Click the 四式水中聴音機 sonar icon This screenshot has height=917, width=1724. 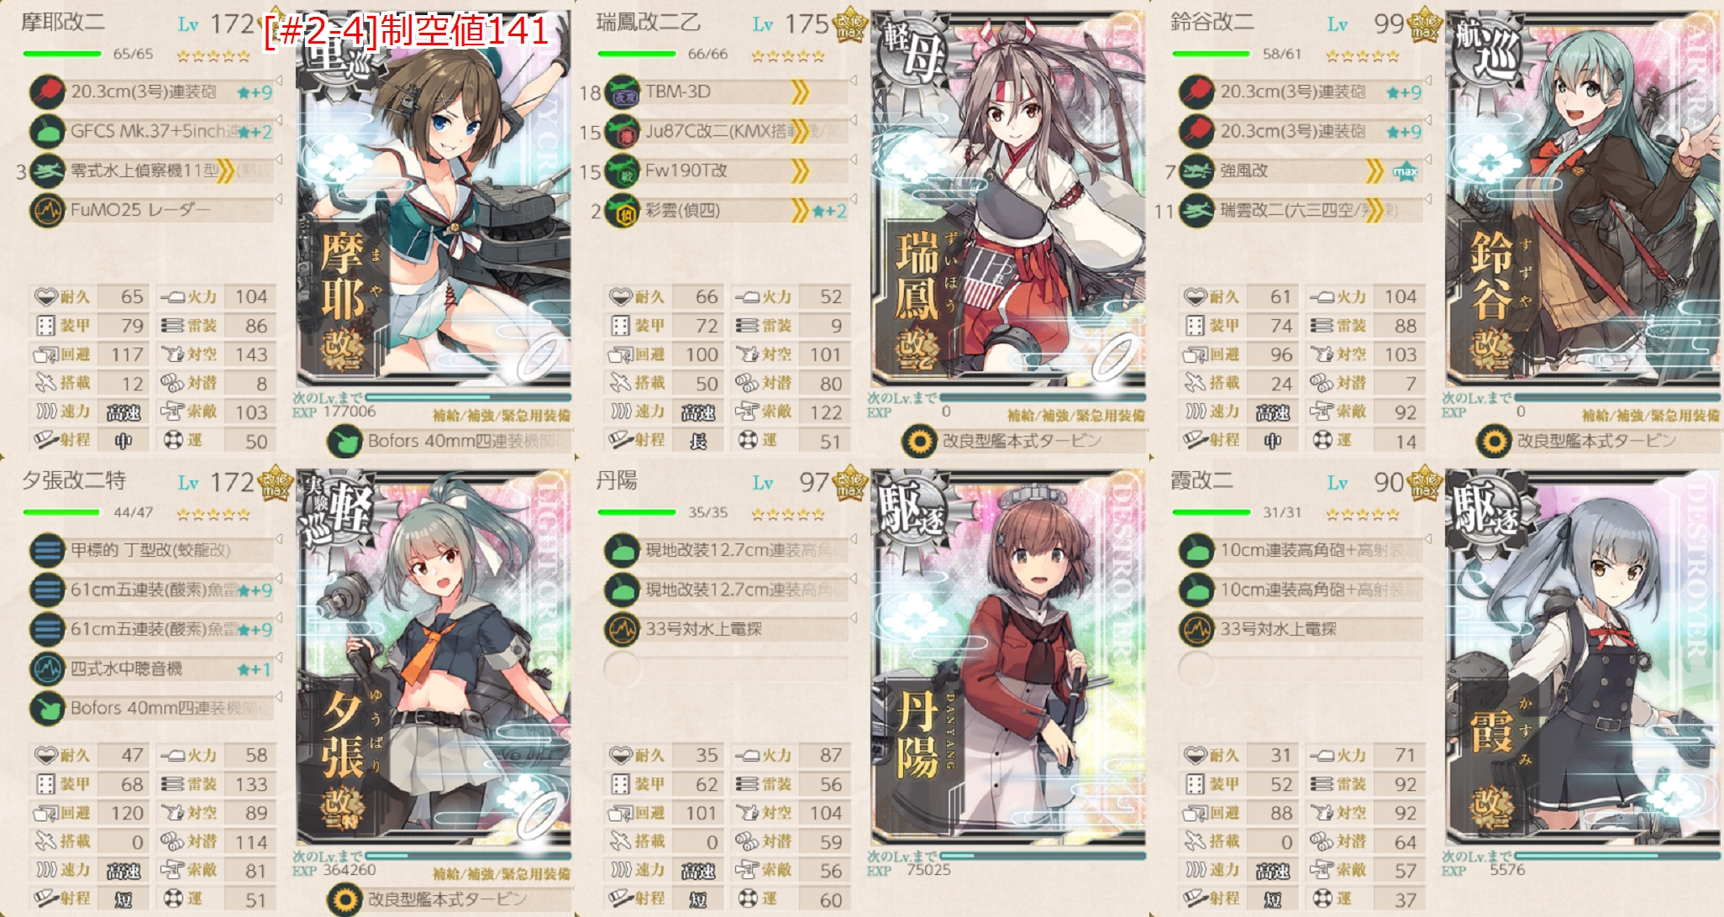tap(47, 669)
